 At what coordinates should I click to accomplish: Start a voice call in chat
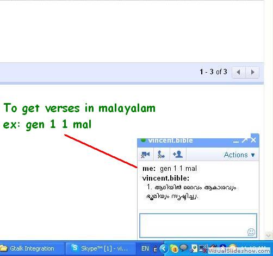pyautogui.click(x=162, y=155)
